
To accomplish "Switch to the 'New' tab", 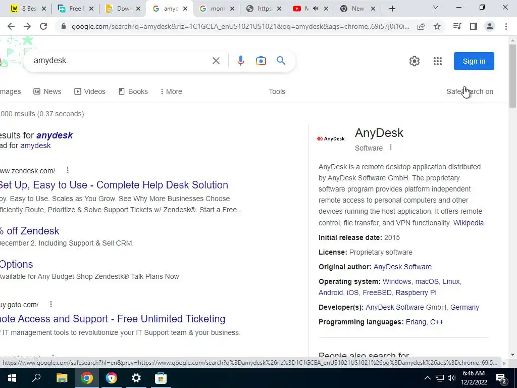I will (358, 9).
